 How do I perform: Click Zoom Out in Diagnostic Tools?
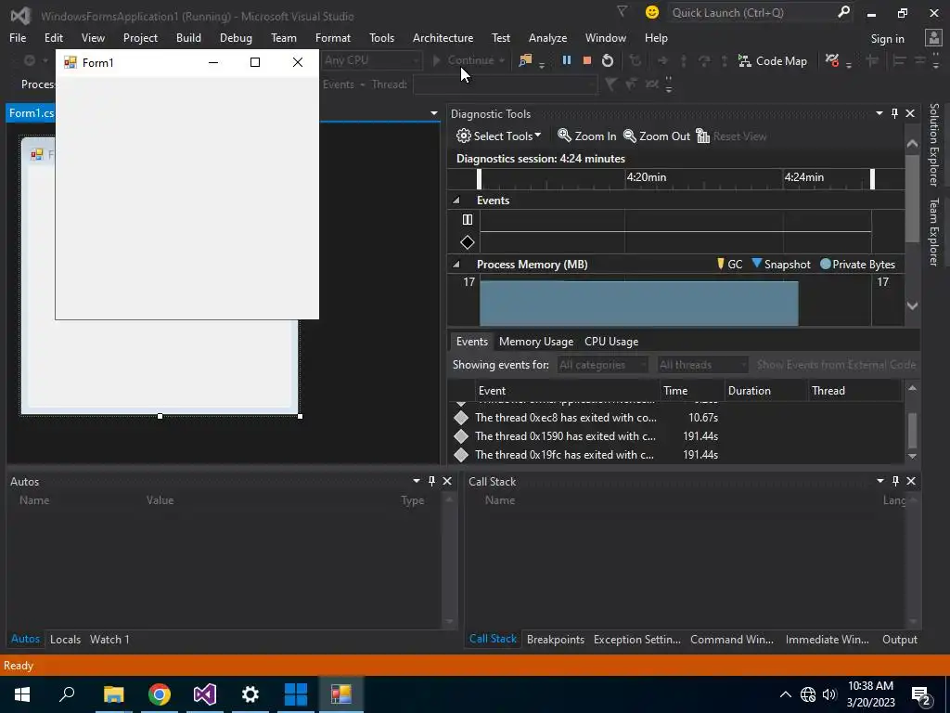657,136
